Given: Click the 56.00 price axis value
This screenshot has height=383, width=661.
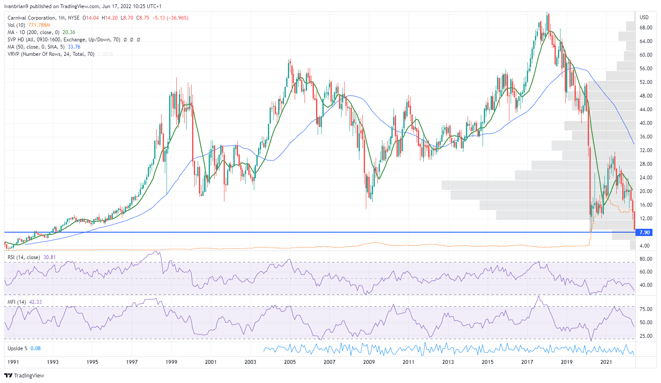Looking at the screenshot, I should [646, 69].
